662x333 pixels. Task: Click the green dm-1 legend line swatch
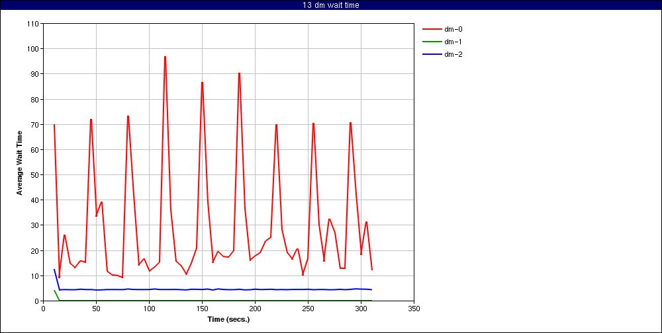(432, 42)
